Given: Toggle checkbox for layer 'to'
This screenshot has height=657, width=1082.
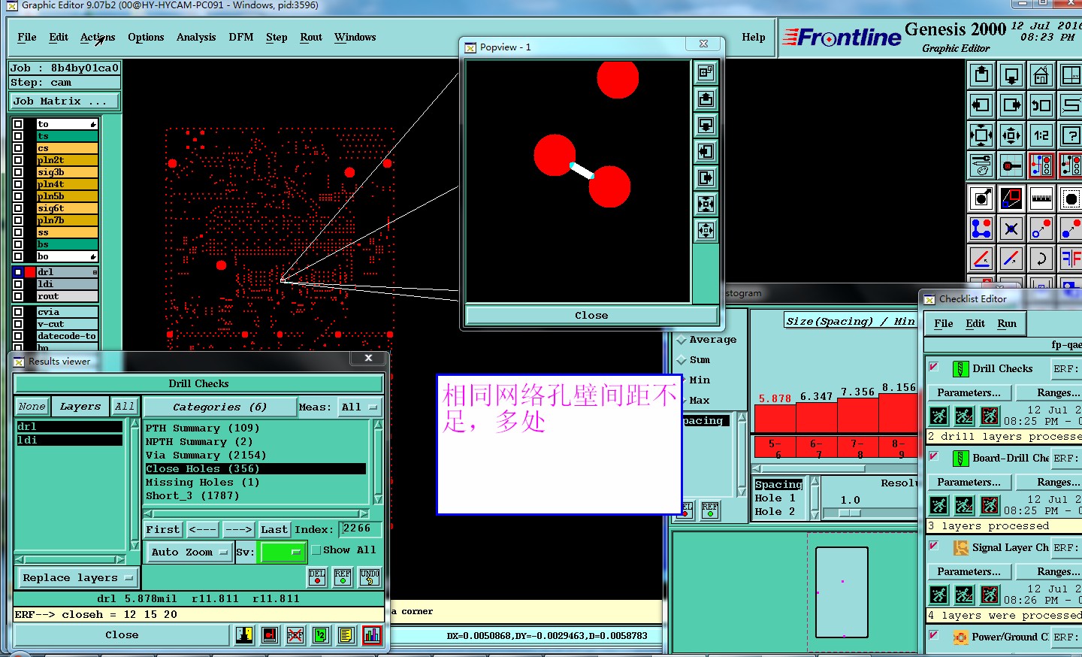Looking at the screenshot, I should (18, 124).
